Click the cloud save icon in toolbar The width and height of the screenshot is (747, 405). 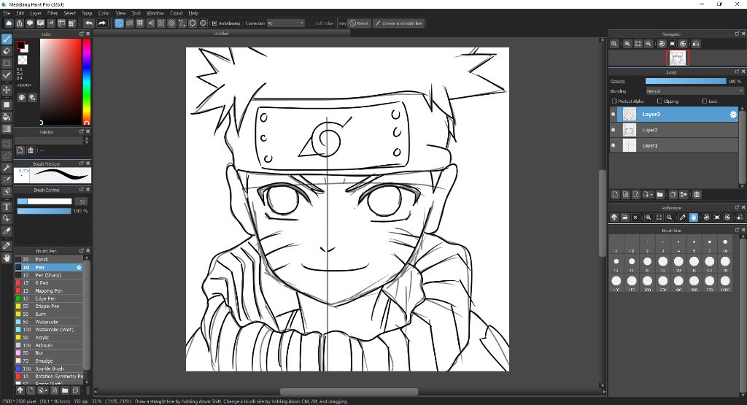[9, 23]
